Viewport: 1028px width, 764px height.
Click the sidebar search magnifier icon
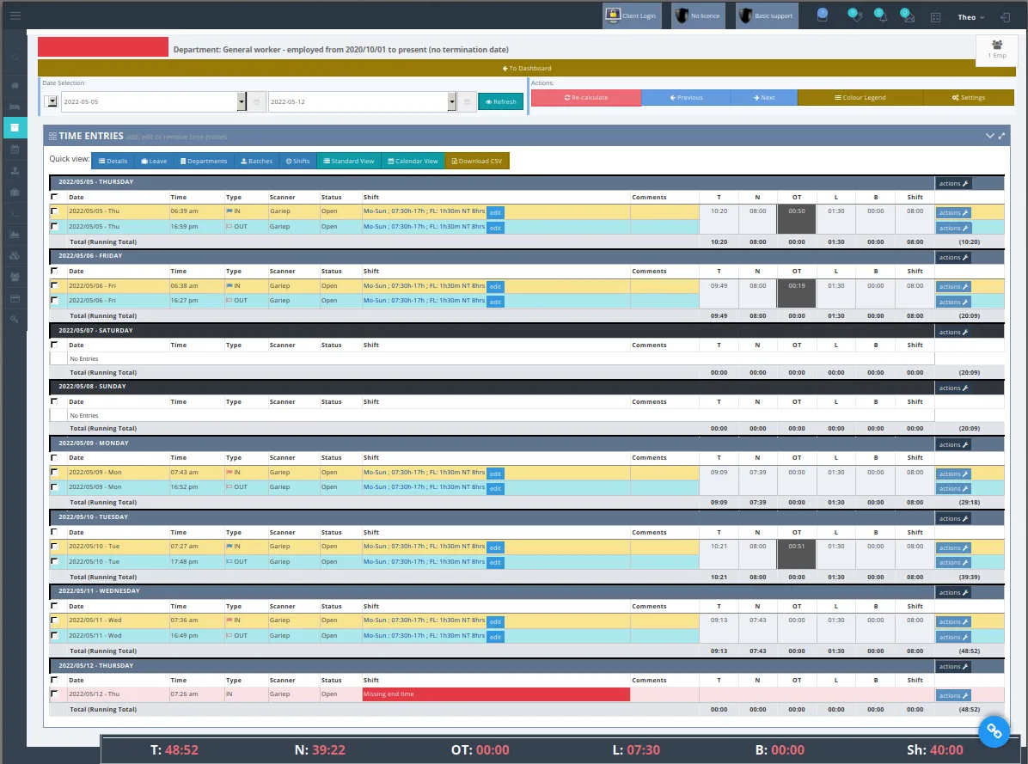[15, 58]
